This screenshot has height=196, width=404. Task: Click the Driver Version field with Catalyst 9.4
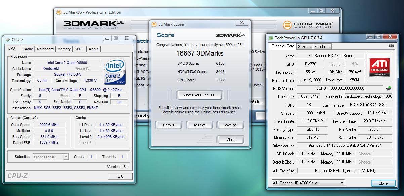[x=345, y=146]
